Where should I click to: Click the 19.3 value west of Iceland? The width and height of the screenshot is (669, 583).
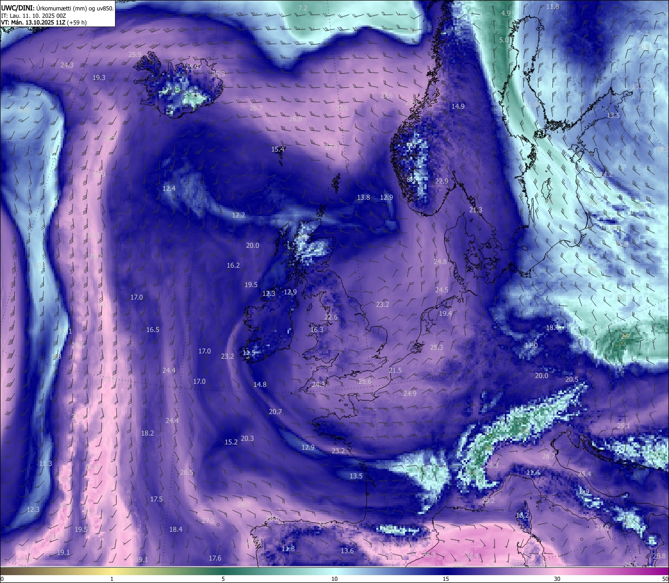coord(99,77)
